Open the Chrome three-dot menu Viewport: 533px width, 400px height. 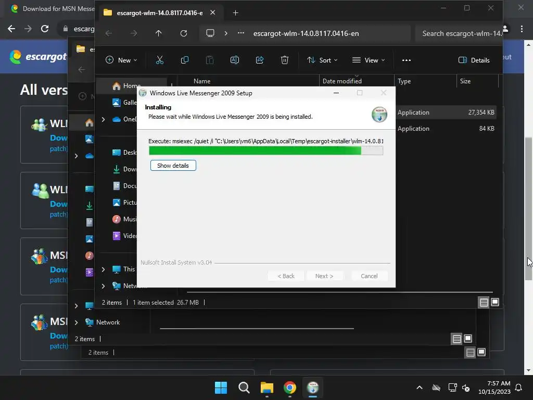[x=522, y=29]
